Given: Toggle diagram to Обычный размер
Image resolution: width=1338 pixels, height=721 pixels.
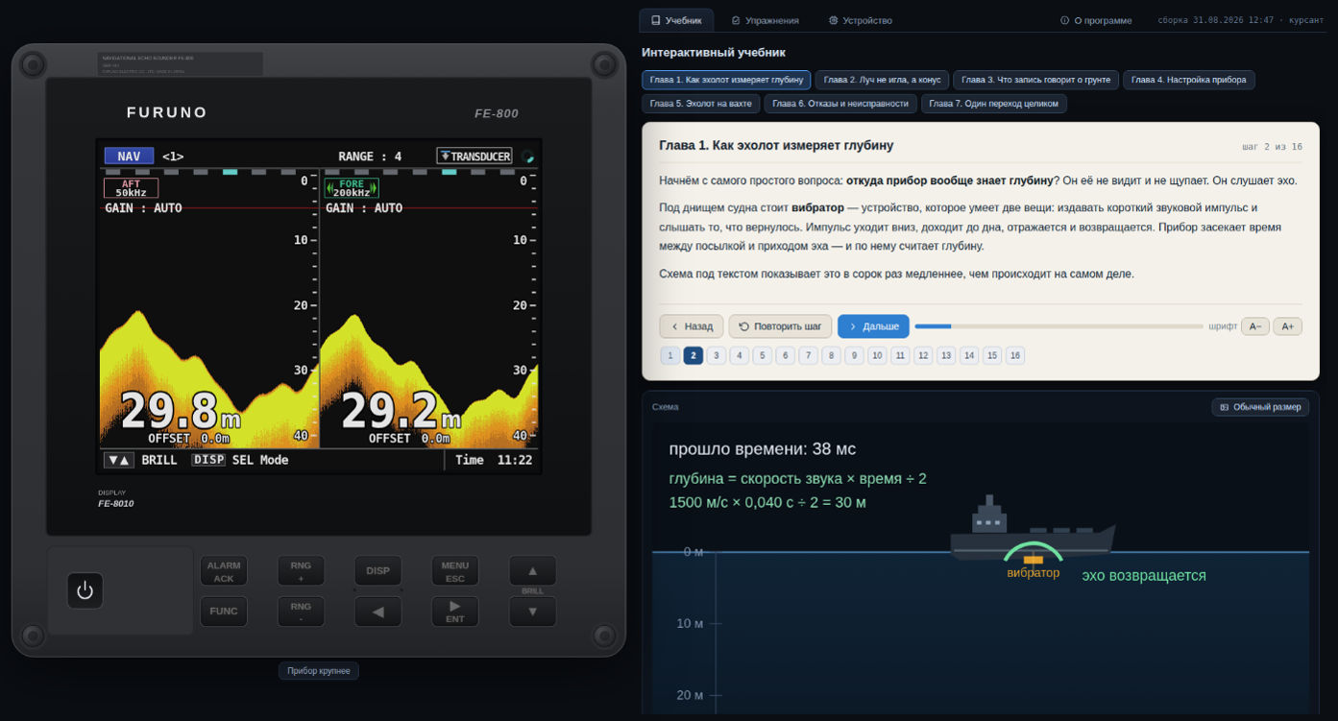Looking at the screenshot, I should coord(1260,407).
